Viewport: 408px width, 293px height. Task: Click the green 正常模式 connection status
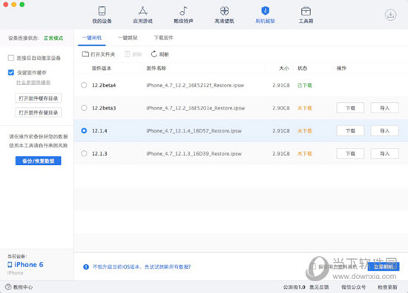tap(53, 38)
